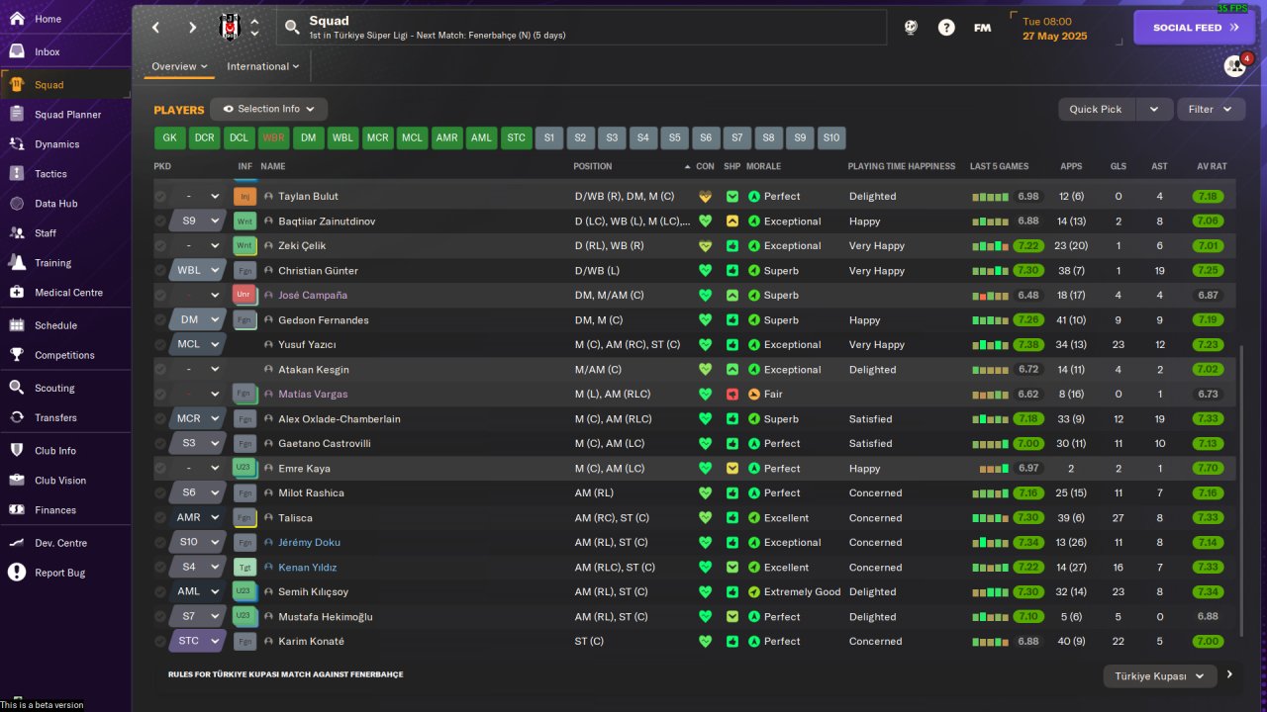Switch to the Overview tab

pos(179,66)
